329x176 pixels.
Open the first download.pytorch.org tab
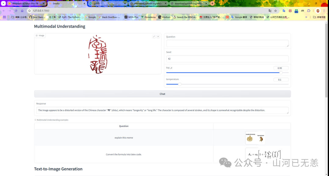pyautogui.click(x=148, y=4)
